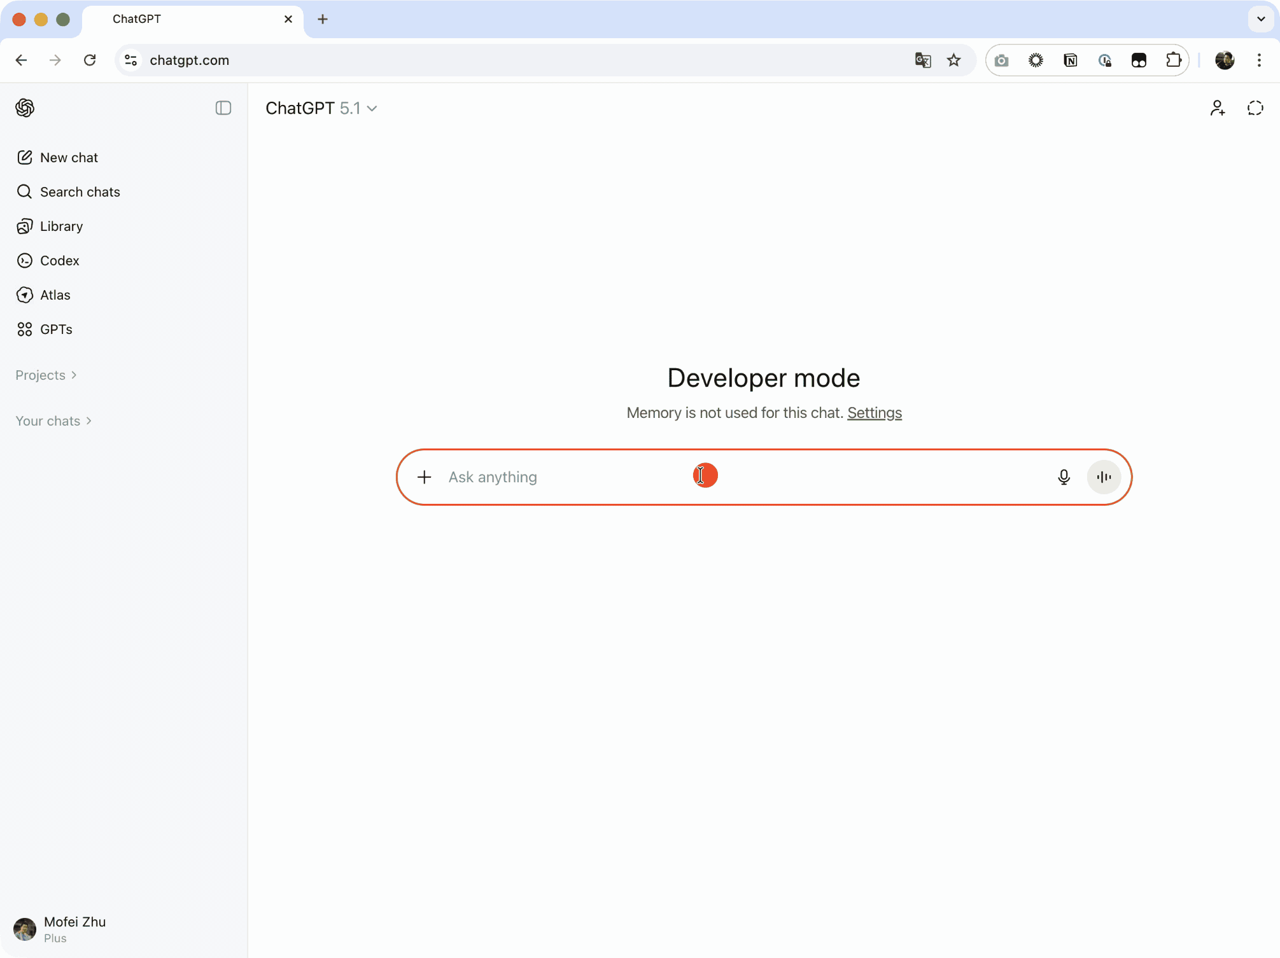Open the browser extensions puzzle menu

tap(1174, 60)
